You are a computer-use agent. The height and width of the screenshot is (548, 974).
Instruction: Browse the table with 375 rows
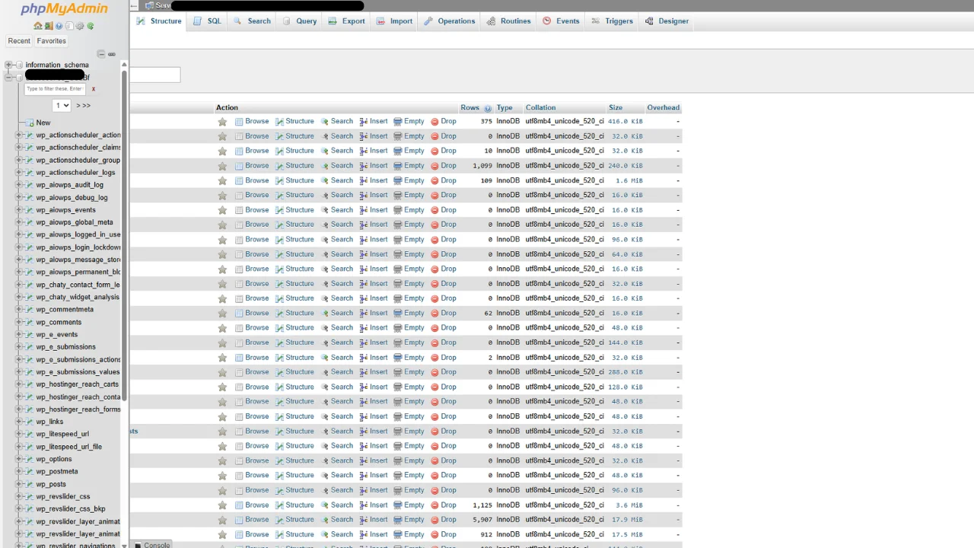pos(252,122)
